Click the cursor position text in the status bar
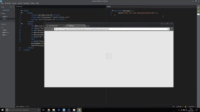The width and height of the screenshot is (200, 112). click(20, 106)
